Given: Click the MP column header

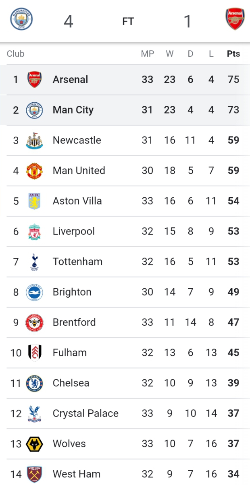Looking at the screenshot, I should 148,54.
